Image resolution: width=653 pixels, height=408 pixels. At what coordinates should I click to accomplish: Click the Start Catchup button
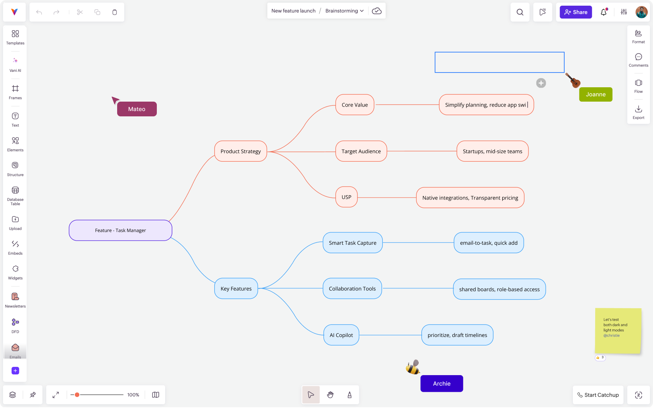[598, 395]
